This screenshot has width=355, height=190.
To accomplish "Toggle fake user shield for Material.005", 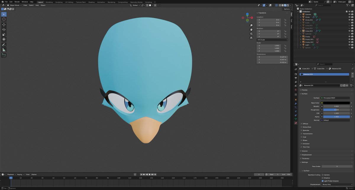I will [x=341, y=85].
